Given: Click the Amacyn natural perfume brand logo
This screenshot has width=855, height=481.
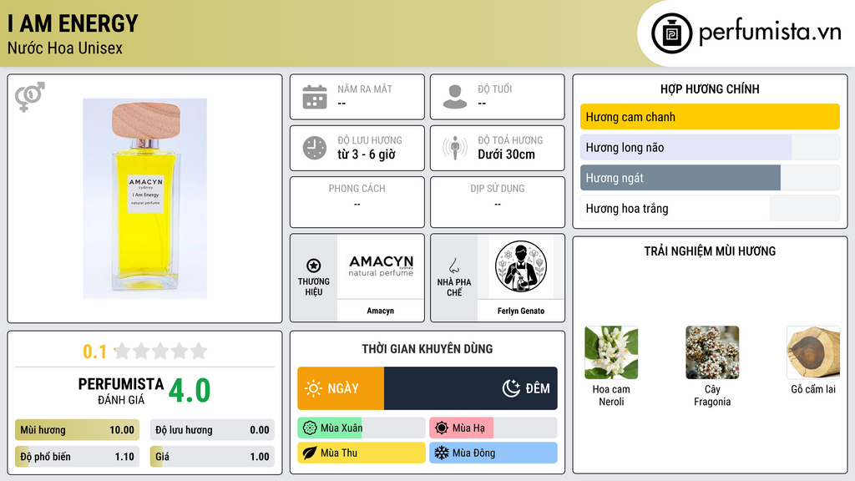Looking at the screenshot, I should [x=381, y=266].
